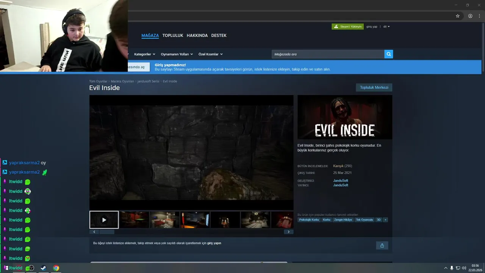
Task: Click giriş yapın link in wishlist notice
Action: click(x=214, y=243)
